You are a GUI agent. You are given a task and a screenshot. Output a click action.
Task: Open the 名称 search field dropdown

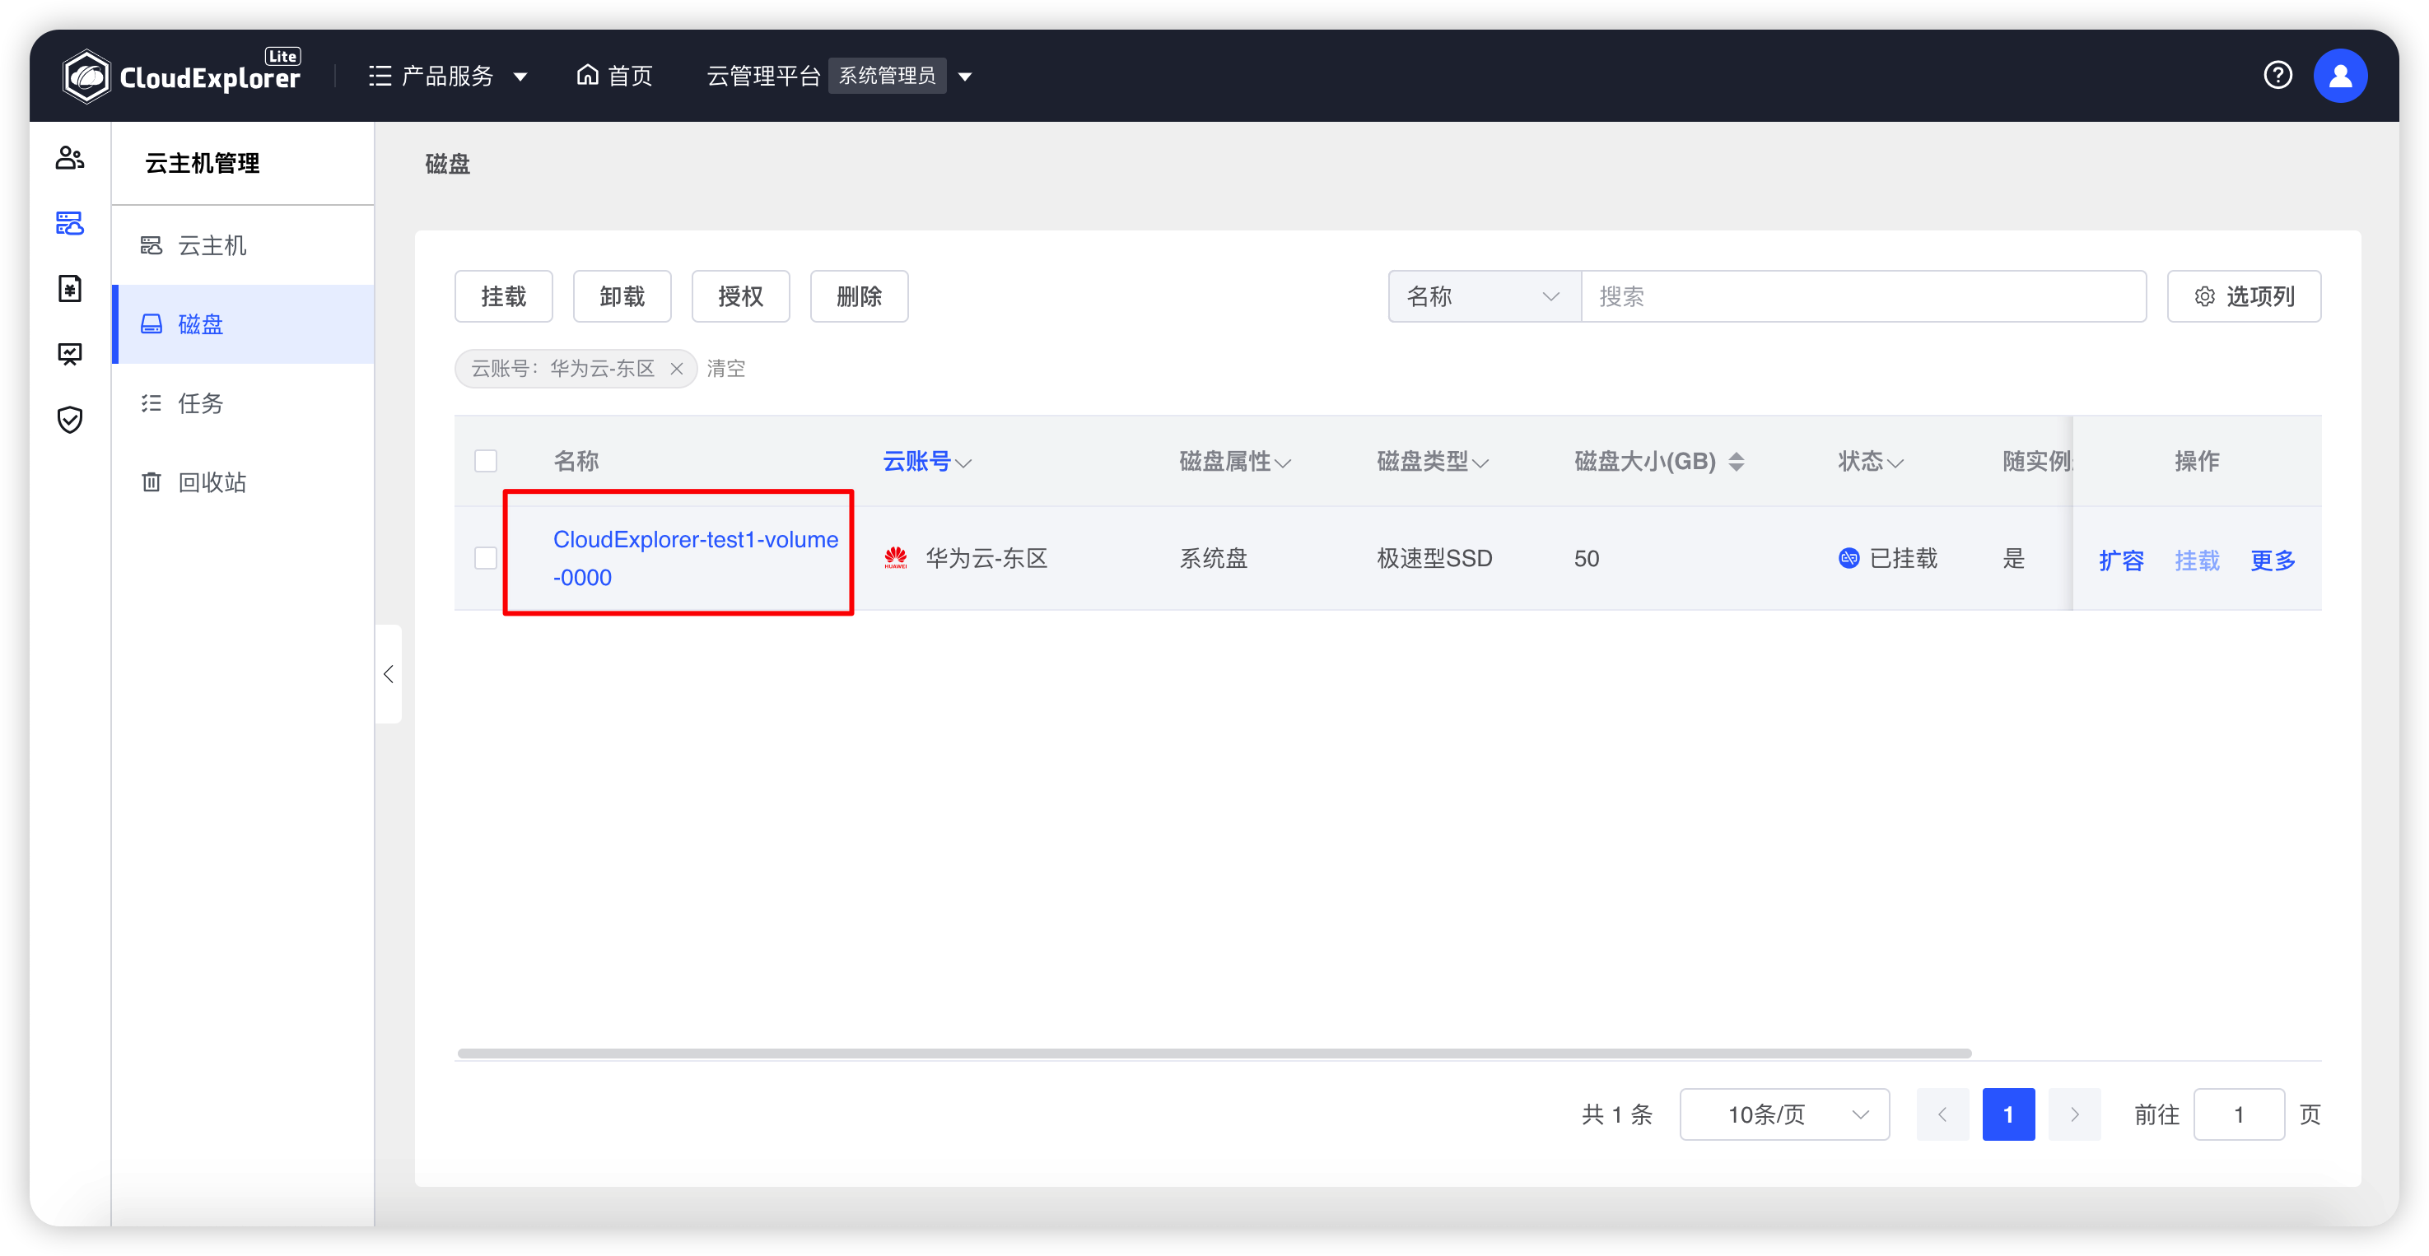[x=1483, y=295]
